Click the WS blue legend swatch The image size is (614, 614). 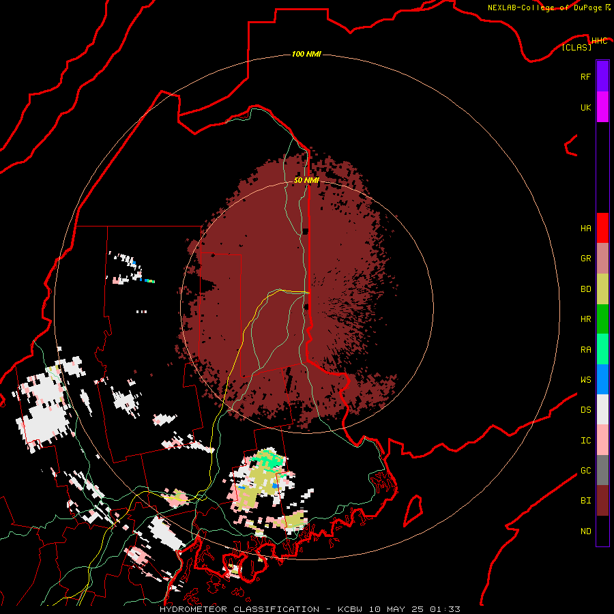click(602, 379)
